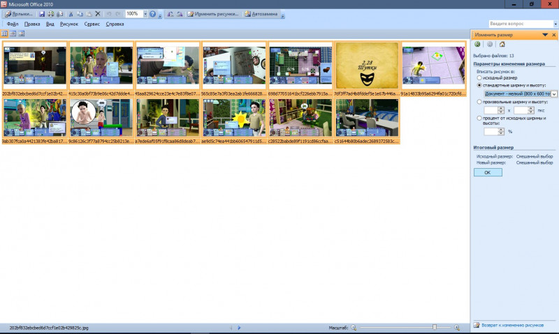This screenshot has width=559, height=334.
Task: Open the Изменить размер pane menu arrow
Action: (545, 34)
